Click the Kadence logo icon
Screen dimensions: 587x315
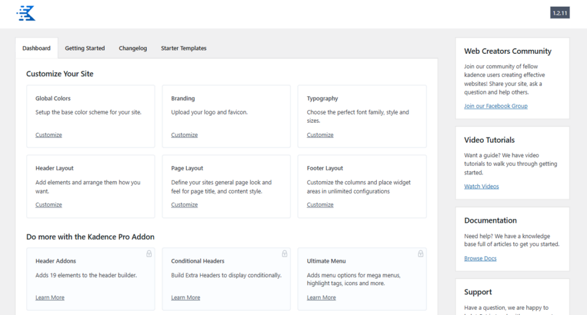tap(26, 14)
